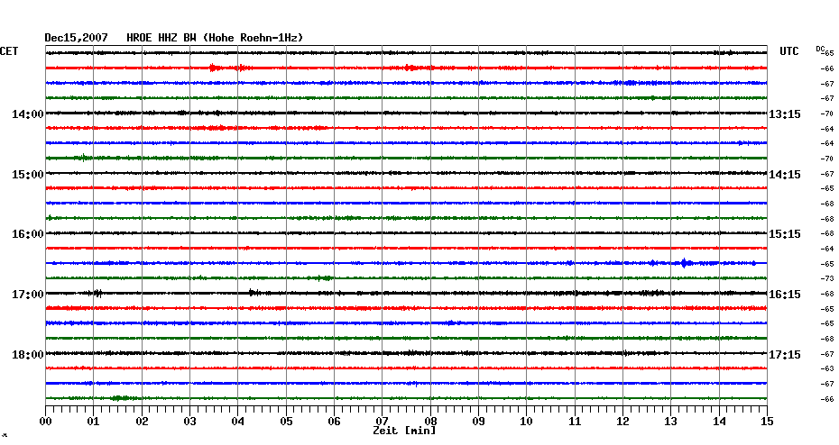Click minute 06 on the time axis
Viewport: 839px width, 445px height.
(x=335, y=421)
